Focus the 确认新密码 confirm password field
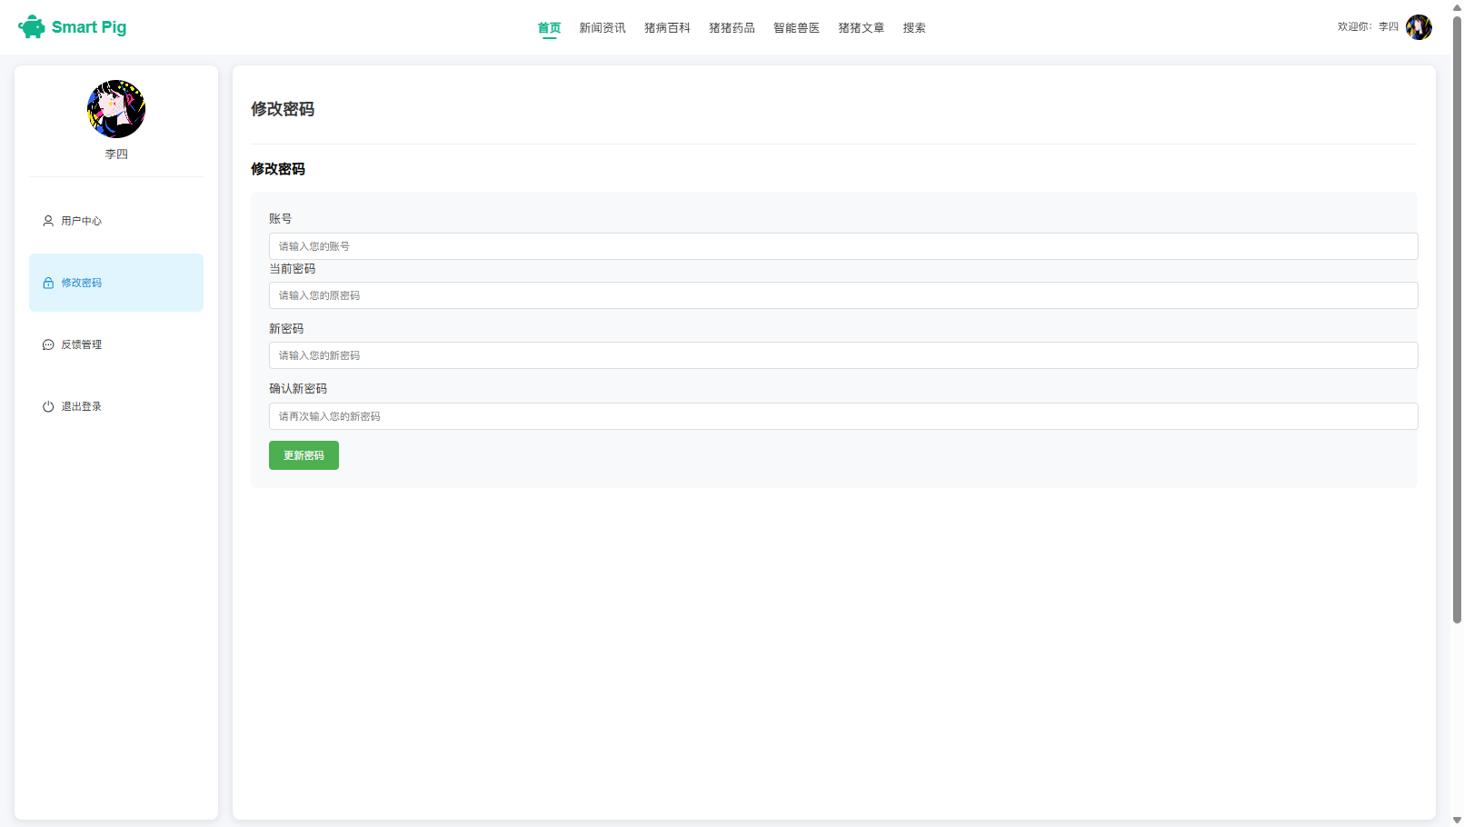 click(843, 416)
